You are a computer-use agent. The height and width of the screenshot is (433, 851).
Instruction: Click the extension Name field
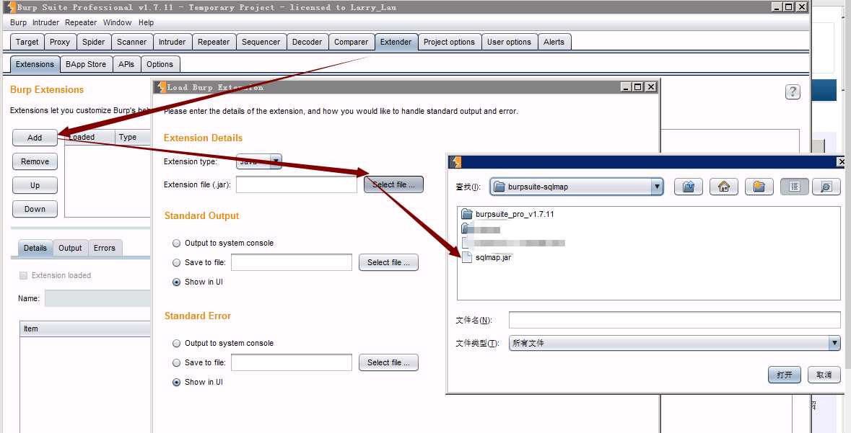[x=97, y=298]
